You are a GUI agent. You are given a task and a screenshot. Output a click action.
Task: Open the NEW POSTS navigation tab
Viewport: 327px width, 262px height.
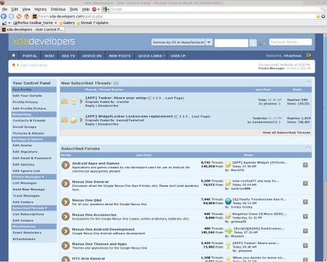pos(119,56)
